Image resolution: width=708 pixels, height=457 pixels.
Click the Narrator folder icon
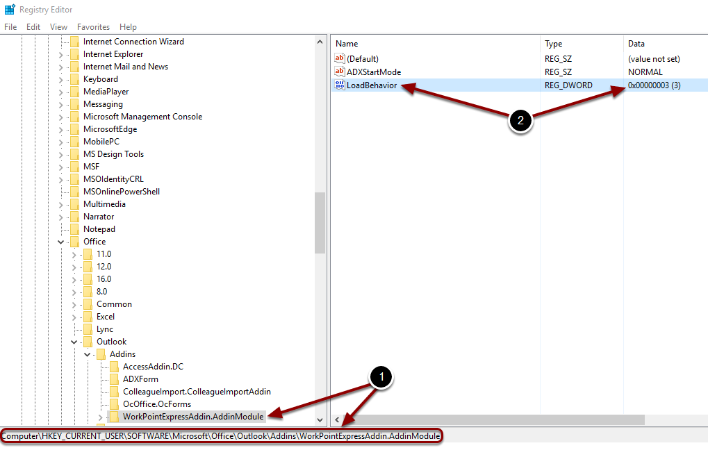pos(74,217)
